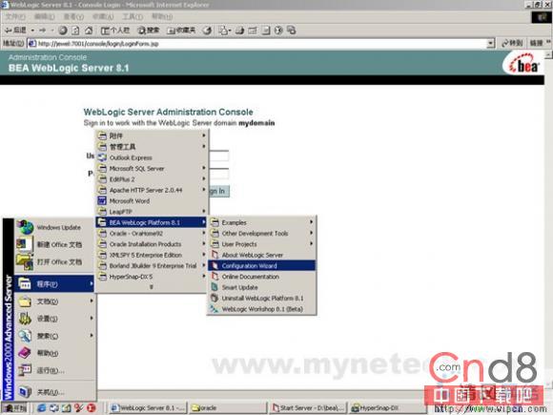The image size is (553, 415).
Task: Click the About WebLogic Server icon
Action: point(215,255)
